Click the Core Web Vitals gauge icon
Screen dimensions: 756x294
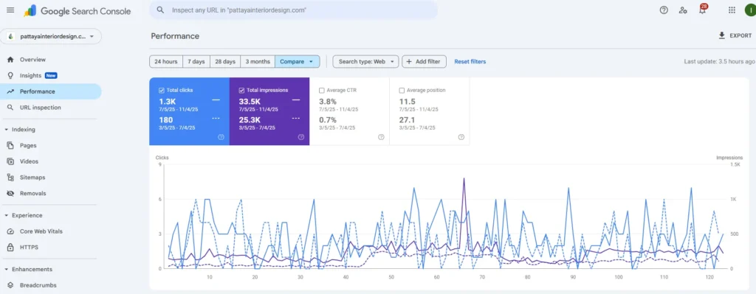tap(10, 231)
